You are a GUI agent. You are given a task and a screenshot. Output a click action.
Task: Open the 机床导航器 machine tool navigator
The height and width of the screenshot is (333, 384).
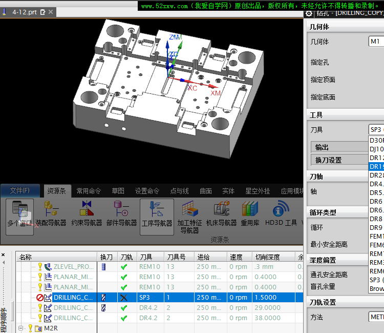pos(221,216)
